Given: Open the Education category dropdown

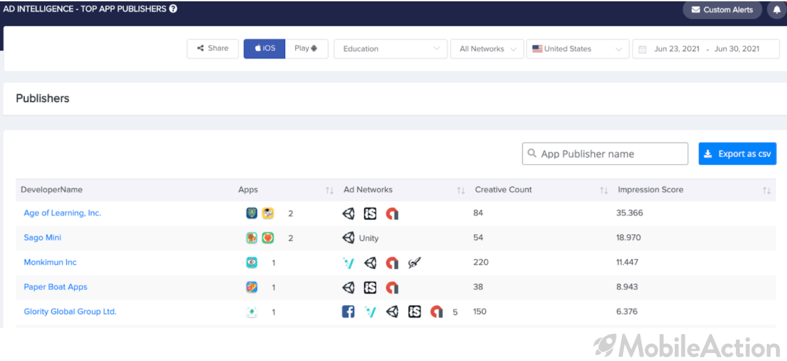Looking at the screenshot, I should pos(391,49).
